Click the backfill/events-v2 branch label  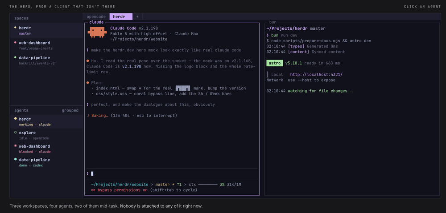(37, 63)
